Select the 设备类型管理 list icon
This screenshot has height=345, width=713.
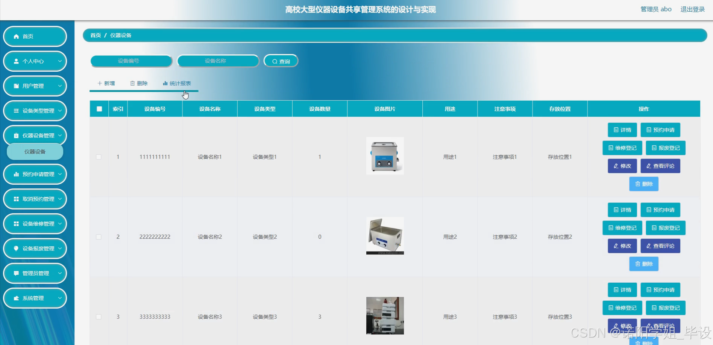16,111
